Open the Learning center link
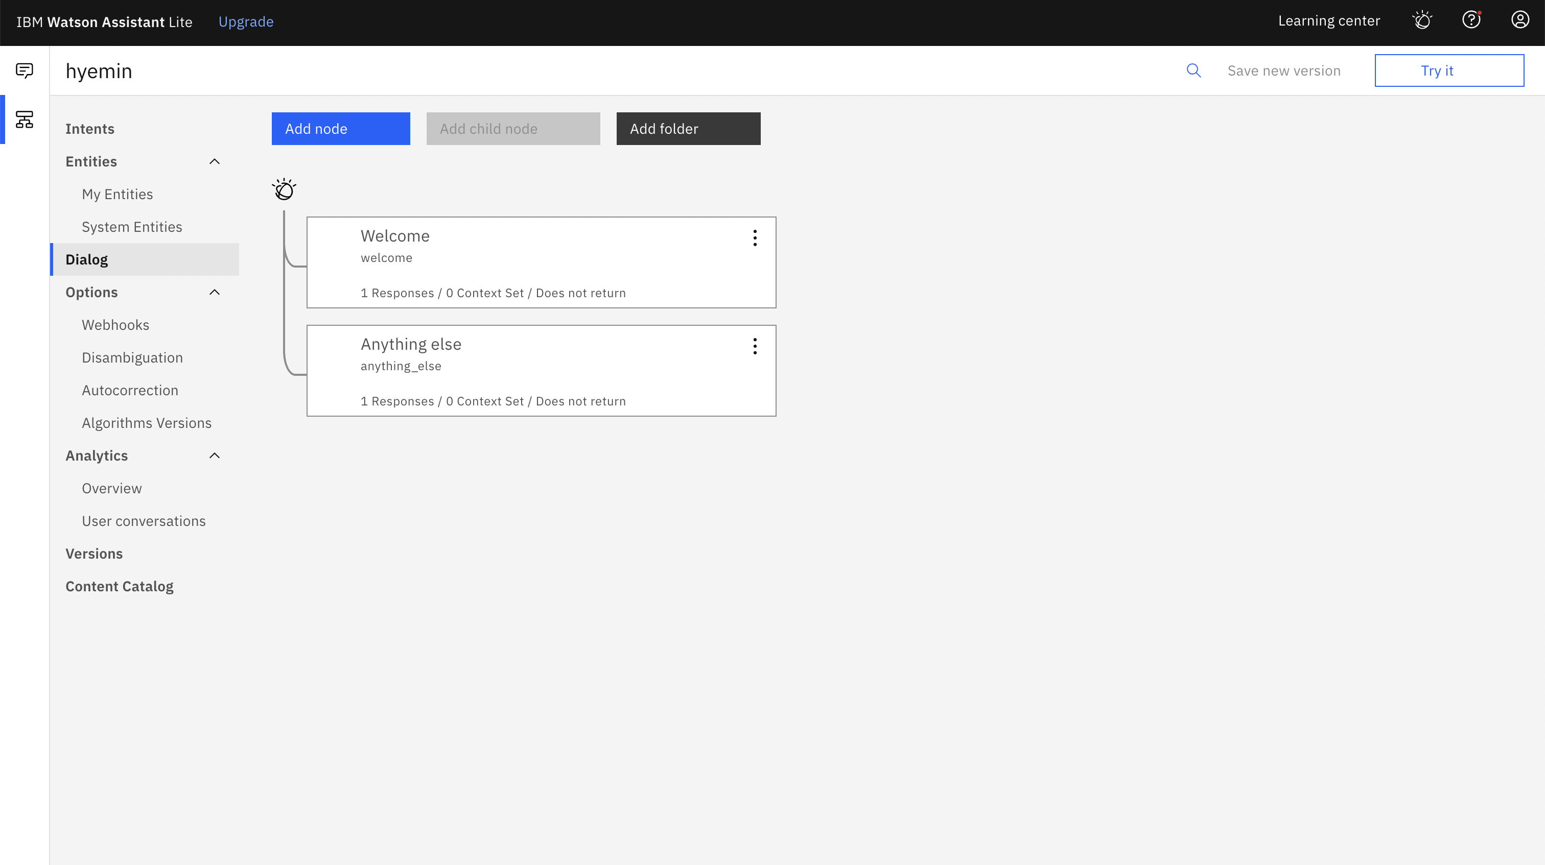This screenshot has width=1545, height=865. 1328,21
